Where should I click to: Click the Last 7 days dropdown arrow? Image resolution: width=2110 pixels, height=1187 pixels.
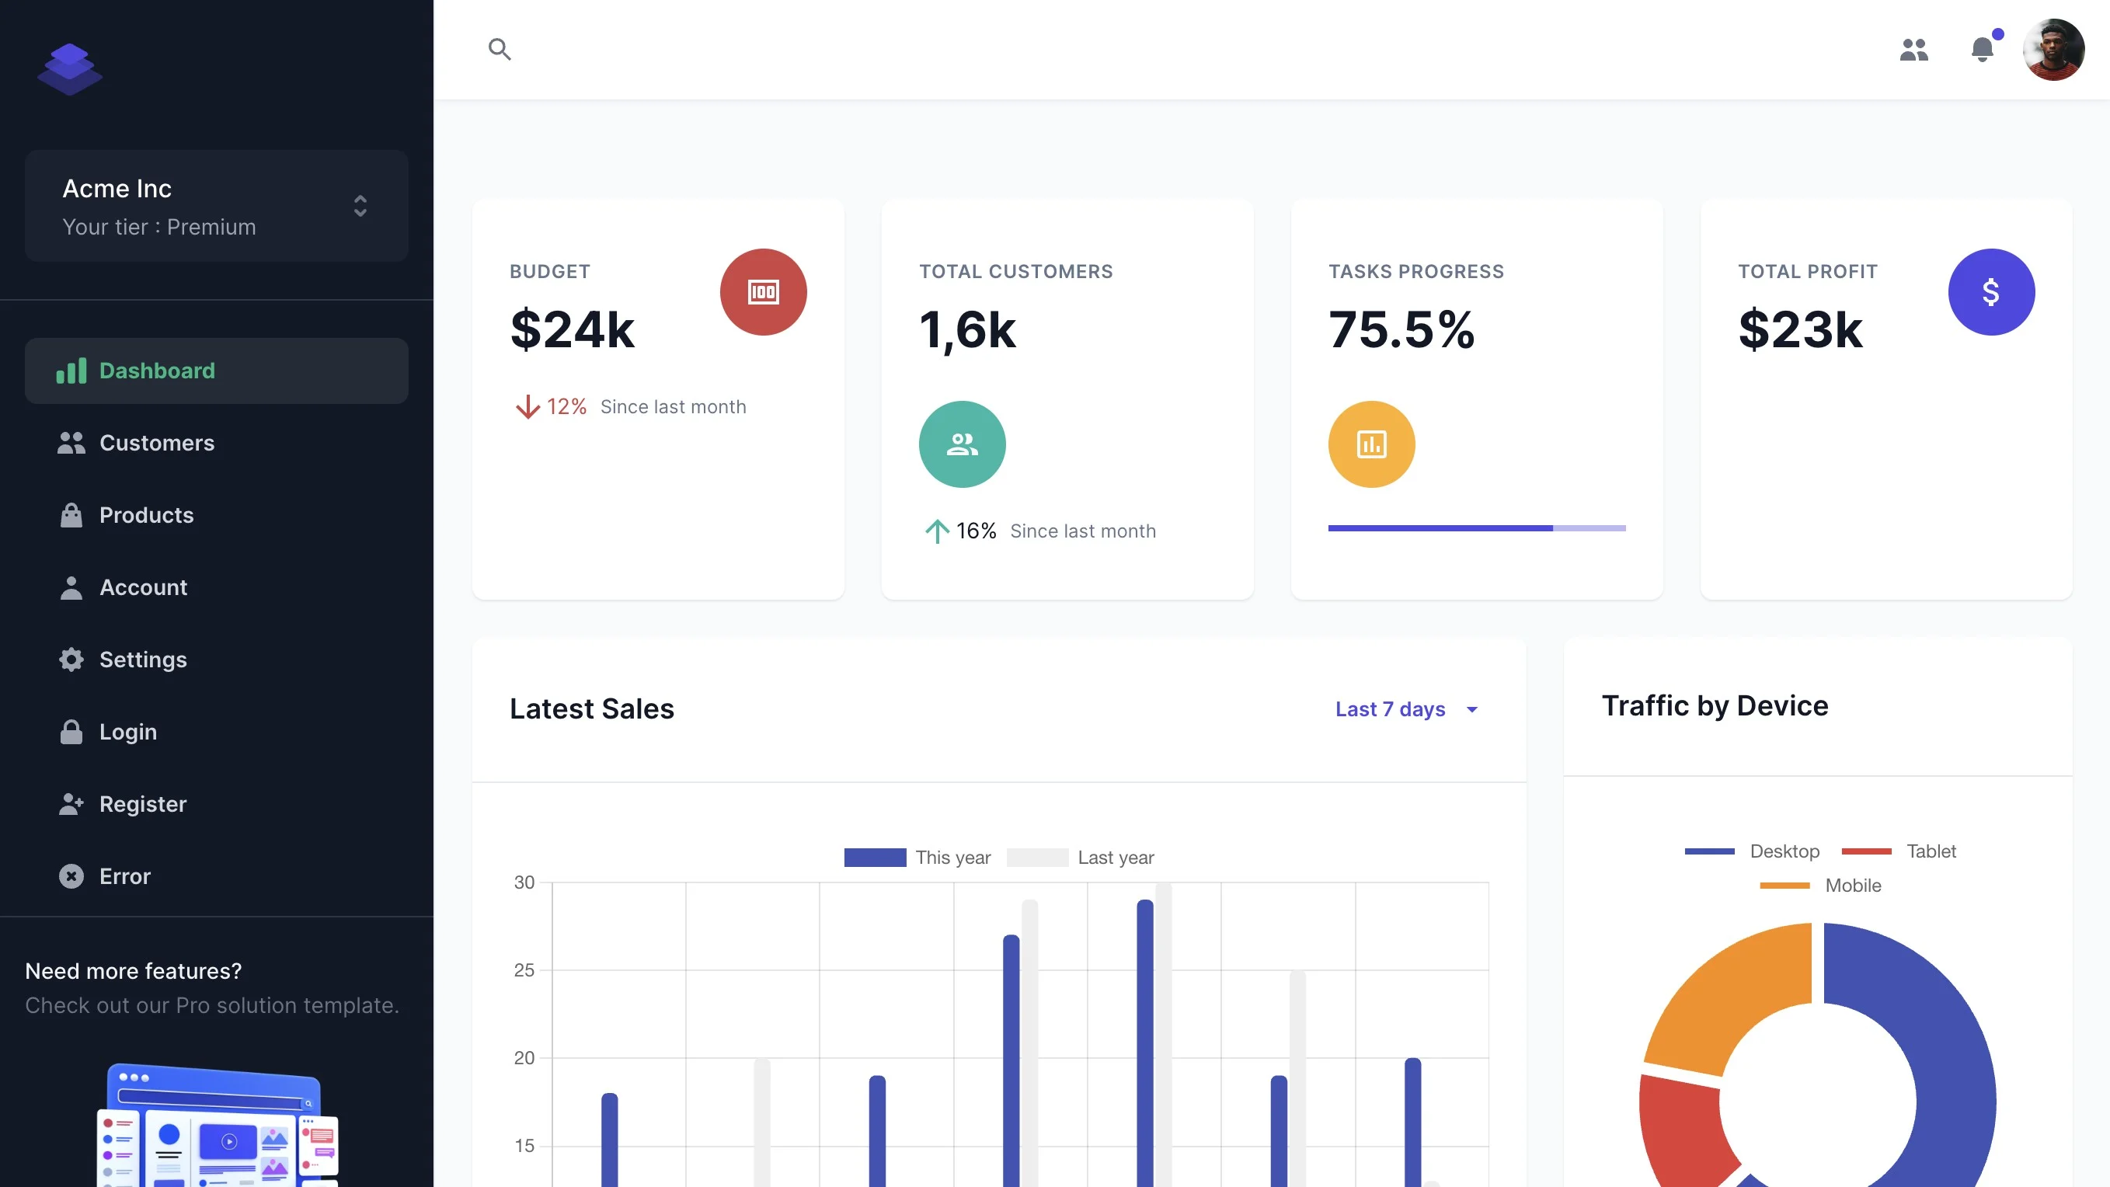[x=1471, y=709]
